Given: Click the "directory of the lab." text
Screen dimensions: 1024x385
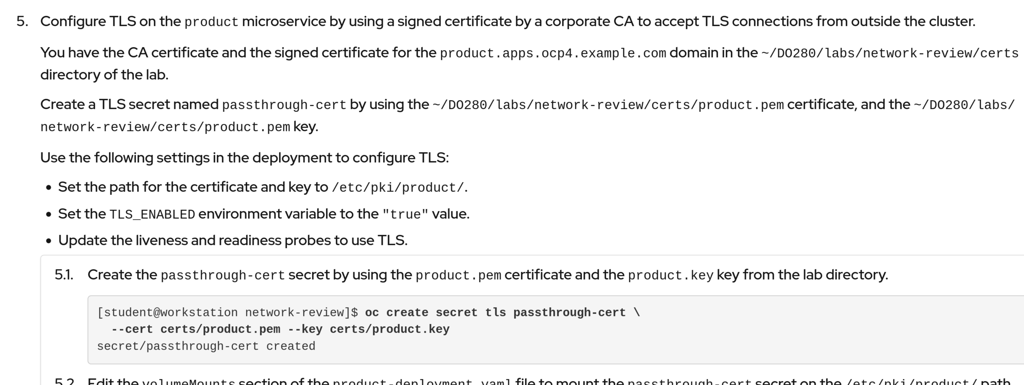Looking at the screenshot, I should [104, 75].
